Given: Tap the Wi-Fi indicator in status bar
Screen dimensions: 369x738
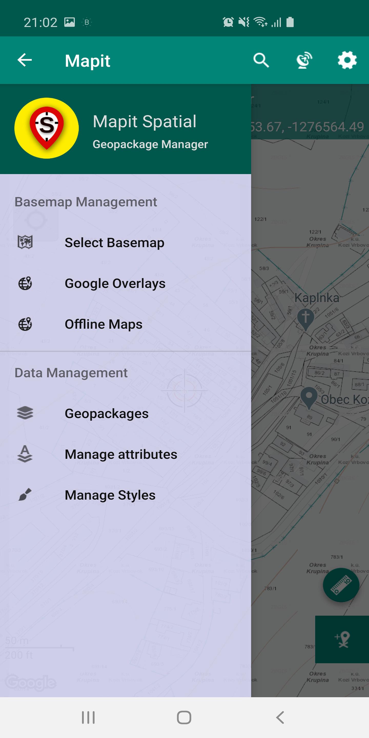Looking at the screenshot, I should pos(261,22).
